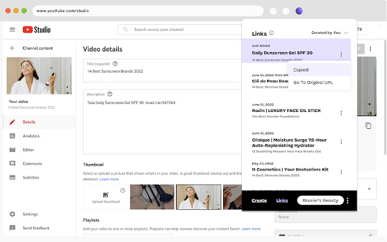The height and width of the screenshot is (242, 387).
Task: Click the Description help question mark icon
Action: tap(109, 94)
